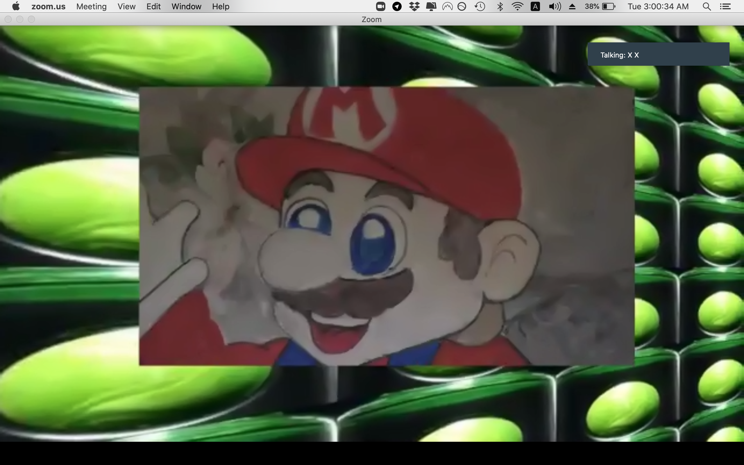Viewport: 744px width, 465px height.
Task: Open the Notification Center list icon
Action: 725,6
